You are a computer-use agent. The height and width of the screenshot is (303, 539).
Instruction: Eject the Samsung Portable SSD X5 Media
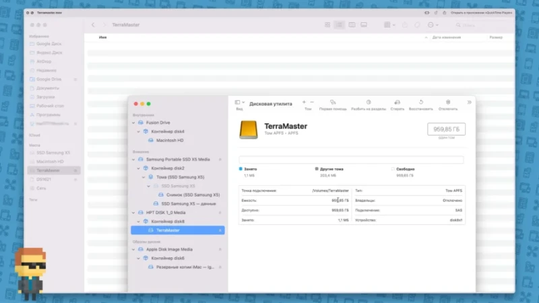coord(220,160)
